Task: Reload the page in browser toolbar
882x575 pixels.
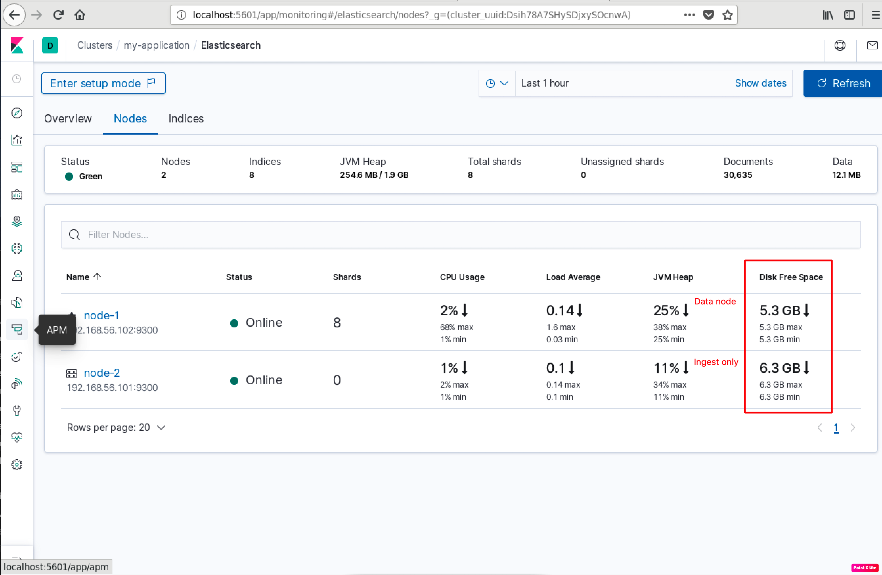Action: coord(58,15)
